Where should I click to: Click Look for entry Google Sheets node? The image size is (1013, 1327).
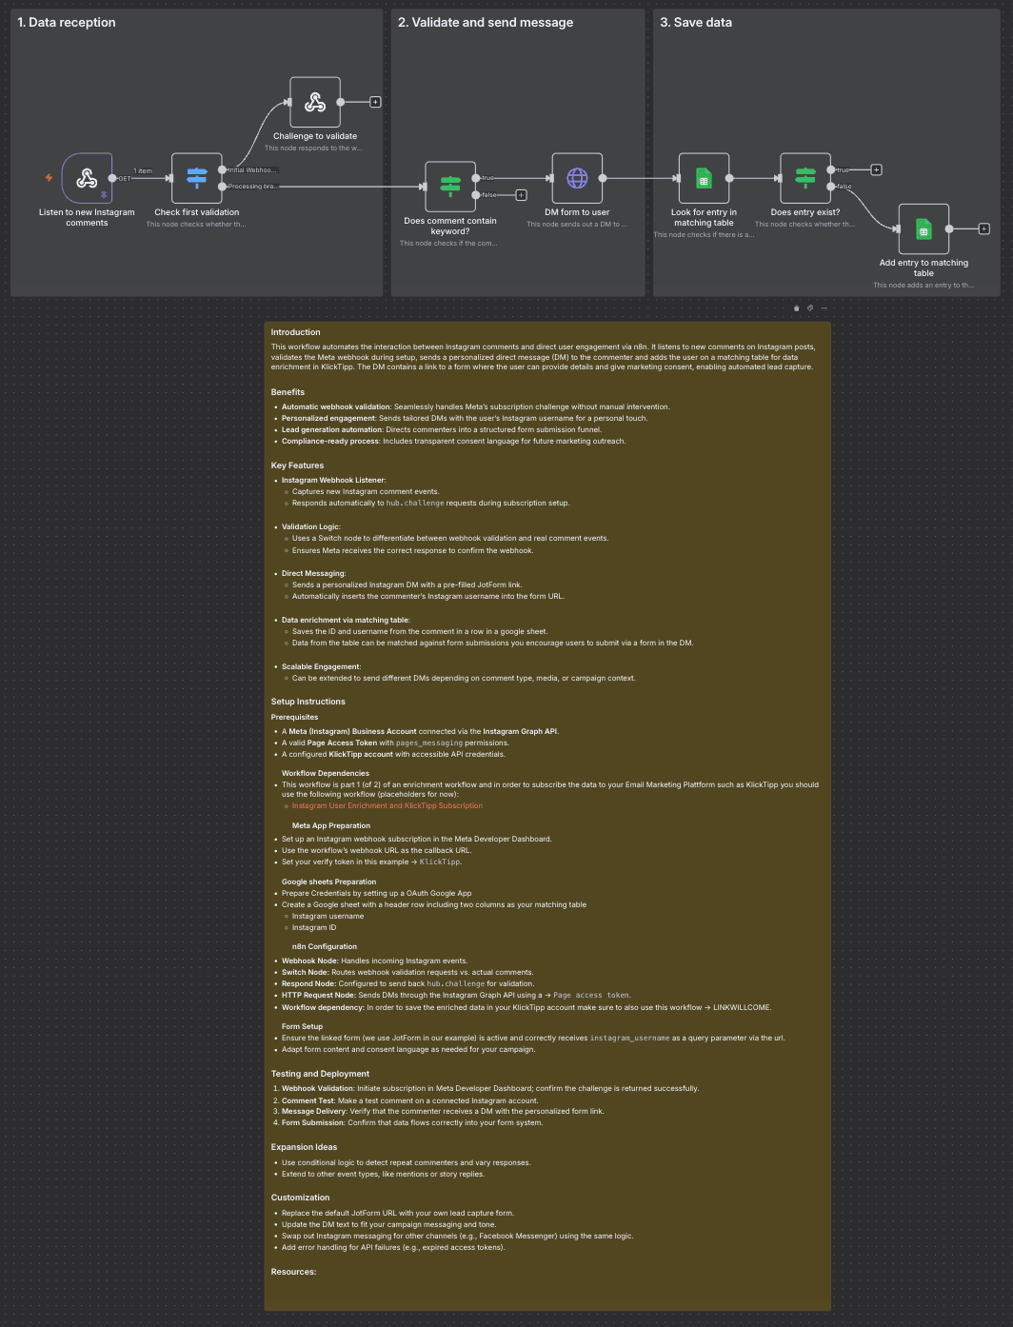[704, 178]
